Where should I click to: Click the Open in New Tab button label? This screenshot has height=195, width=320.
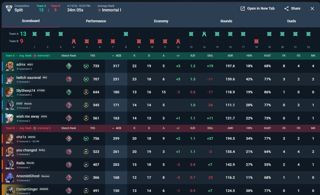pyautogui.click(x=261, y=9)
